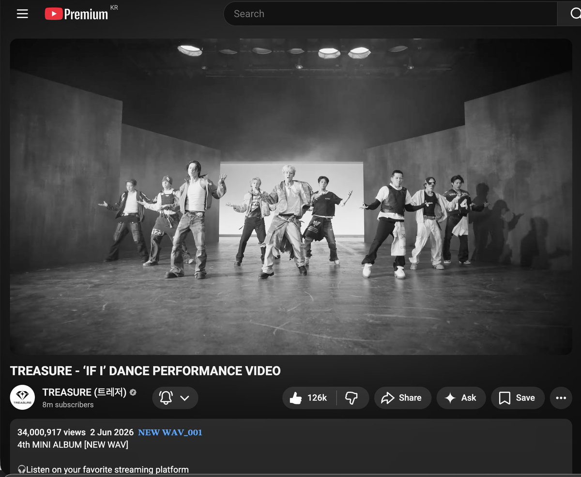
Task: Save the video to a playlist
Action: coord(518,398)
